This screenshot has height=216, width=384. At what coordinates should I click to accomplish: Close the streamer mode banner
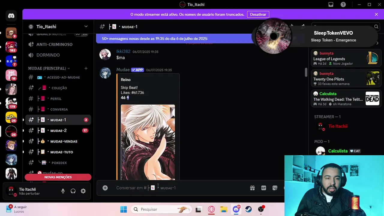[376, 14]
